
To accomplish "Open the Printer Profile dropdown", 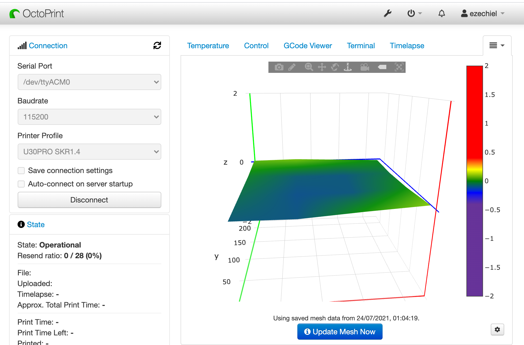I will pos(89,152).
